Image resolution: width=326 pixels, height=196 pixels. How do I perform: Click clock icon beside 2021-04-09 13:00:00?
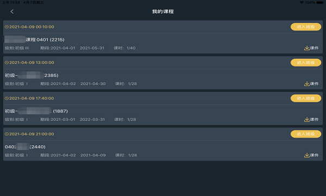(x=7, y=63)
